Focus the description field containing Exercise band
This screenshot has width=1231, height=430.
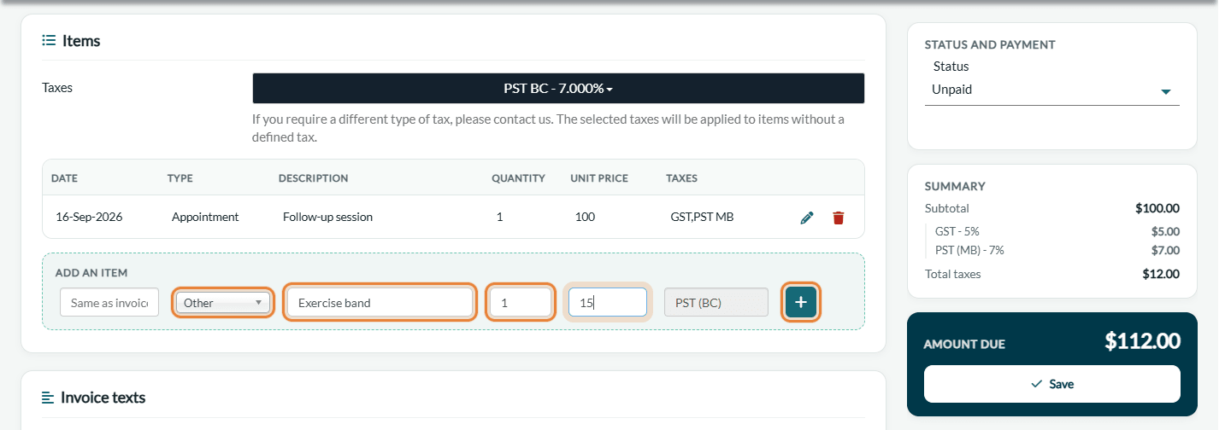380,302
